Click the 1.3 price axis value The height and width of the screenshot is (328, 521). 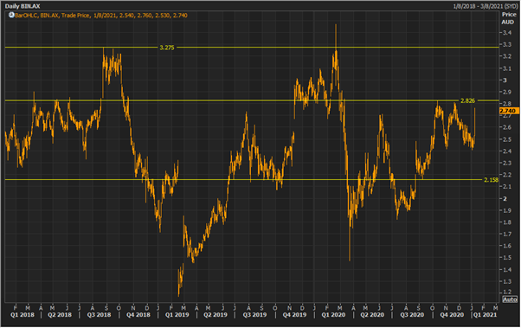pyautogui.click(x=506, y=282)
